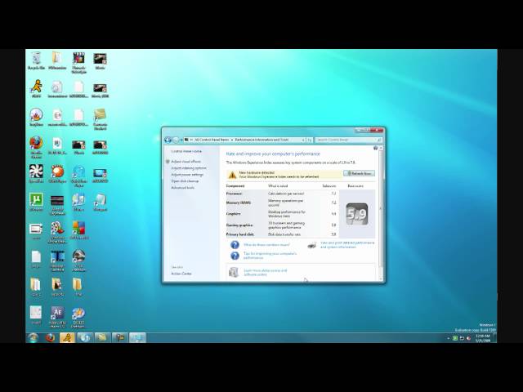The image size is (523, 392).
Task: Click 'All Control Panel Items' breadcrumb
Action: (x=212, y=140)
